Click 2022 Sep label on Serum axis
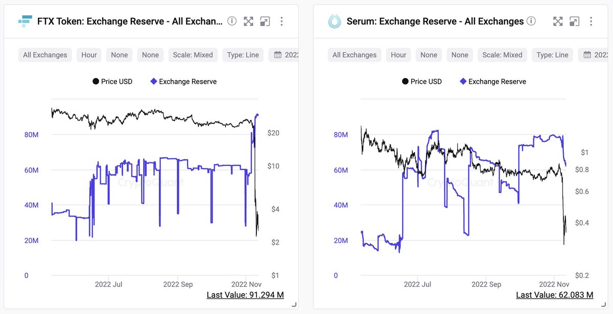This screenshot has width=613, height=314. (486, 284)
